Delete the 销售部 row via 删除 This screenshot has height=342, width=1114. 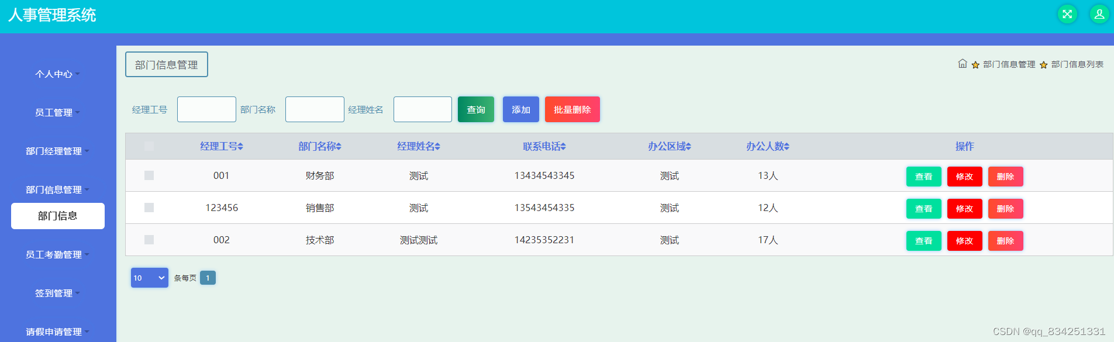tap(1006, 209)
